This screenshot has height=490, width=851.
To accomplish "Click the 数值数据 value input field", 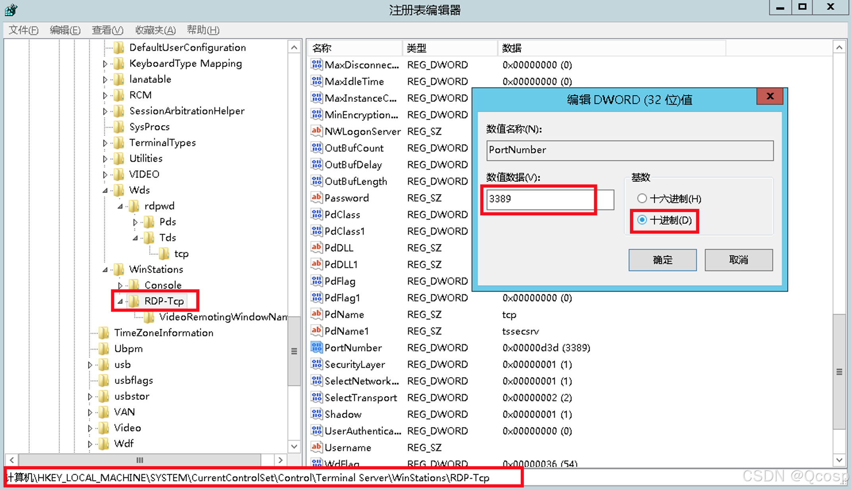I will pyautogui.click(x=550, y=199).
